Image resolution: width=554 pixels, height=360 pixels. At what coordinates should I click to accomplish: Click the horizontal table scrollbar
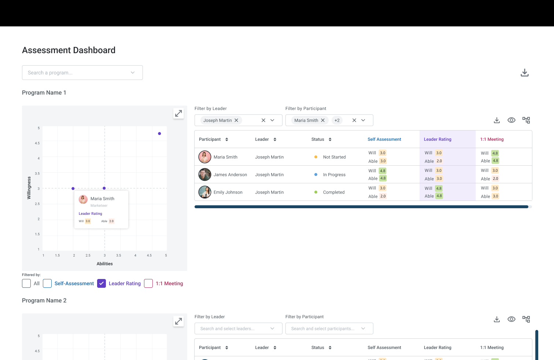pyautogui.click(x=361, y=207)
